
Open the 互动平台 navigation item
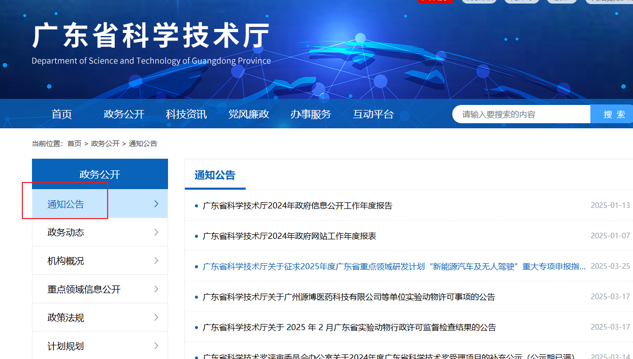pyautogui.click(x=374, y=114)
